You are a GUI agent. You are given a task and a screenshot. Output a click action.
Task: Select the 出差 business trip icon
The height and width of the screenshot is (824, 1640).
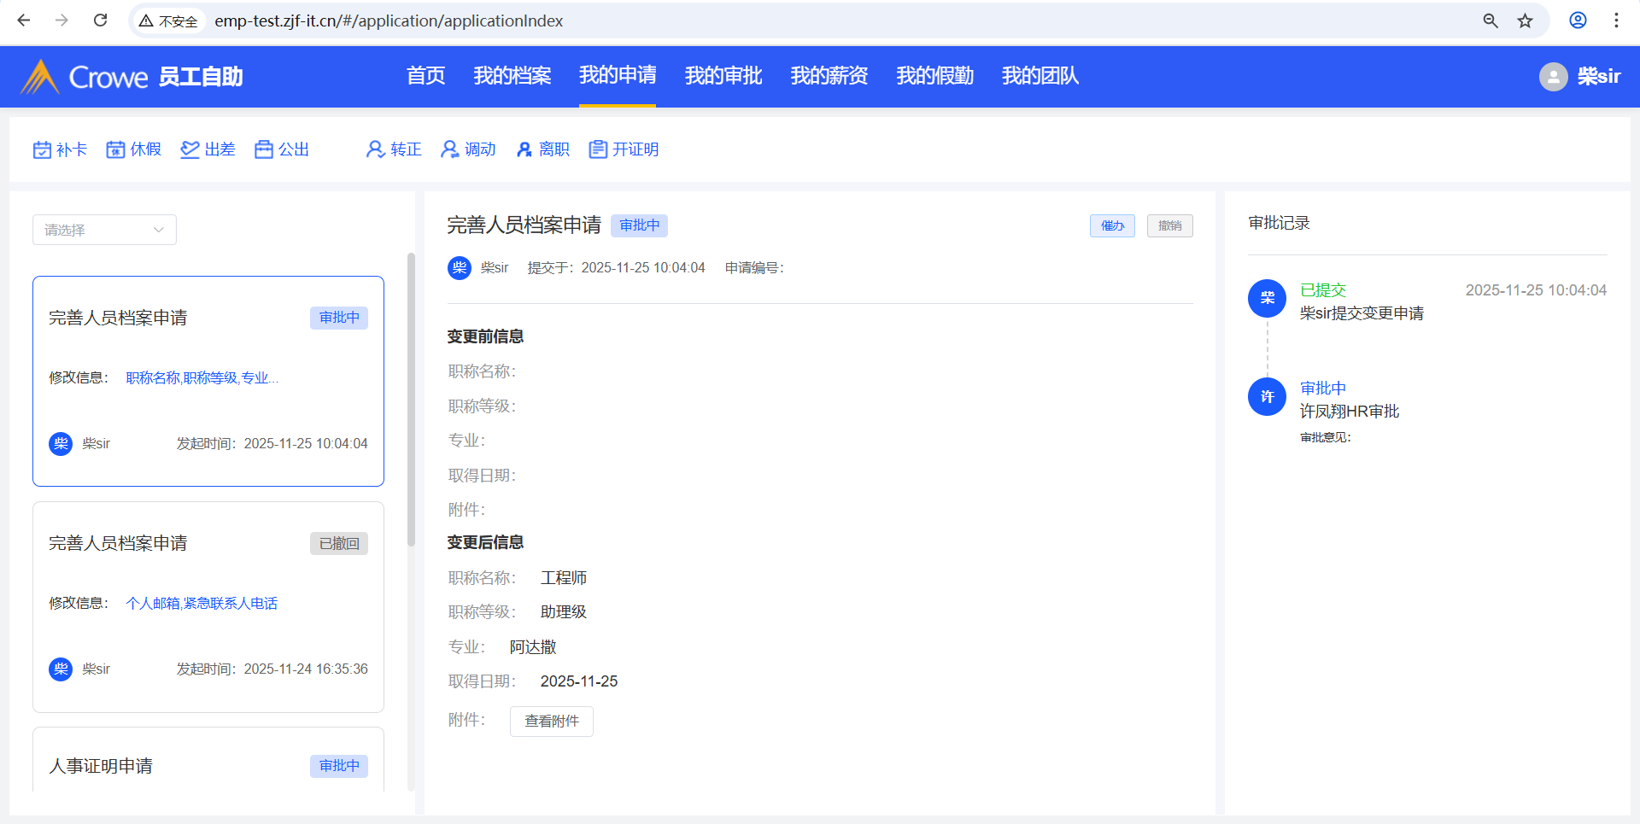190,150
